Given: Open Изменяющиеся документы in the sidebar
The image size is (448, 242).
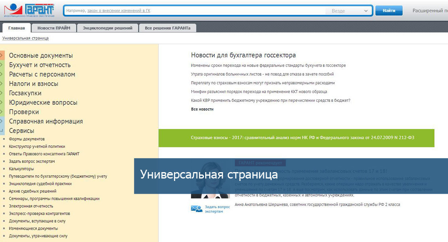Looking at the screenshot, I should coord(33,228).
